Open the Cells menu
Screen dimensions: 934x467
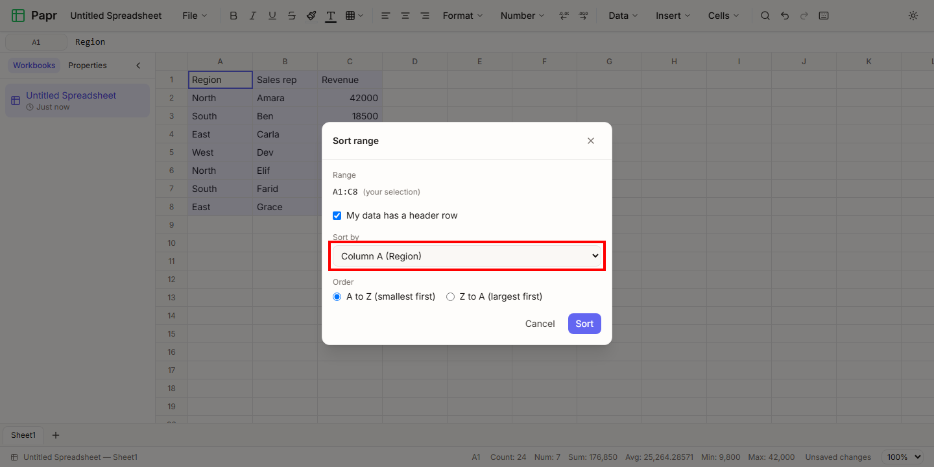pos(723,16)
